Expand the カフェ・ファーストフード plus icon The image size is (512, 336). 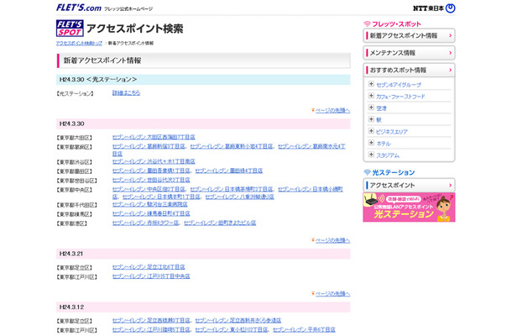click(x=371, y=96)
